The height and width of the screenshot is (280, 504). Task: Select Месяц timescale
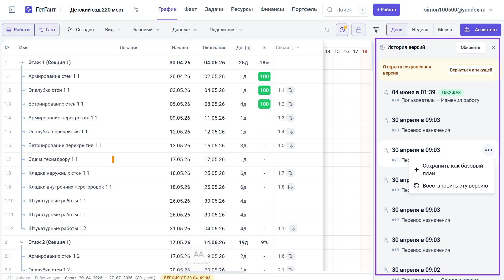point(445,30)
